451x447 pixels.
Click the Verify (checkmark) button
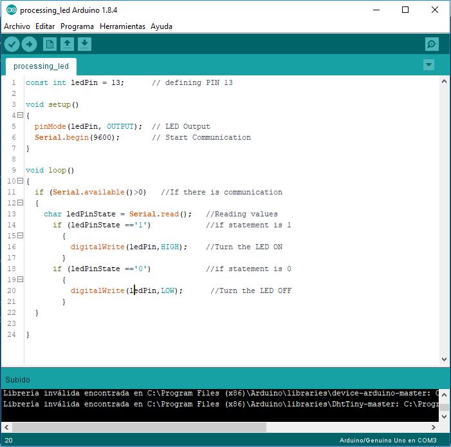12,44
